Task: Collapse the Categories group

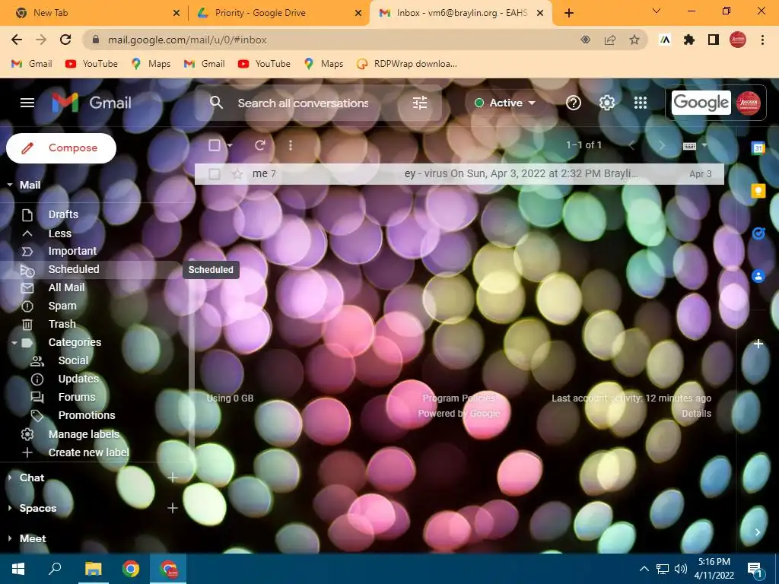Action: [14, 343]
